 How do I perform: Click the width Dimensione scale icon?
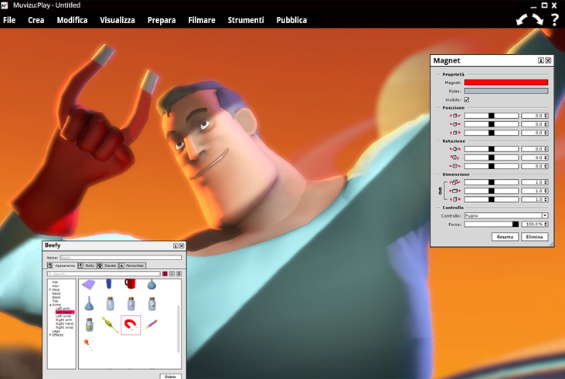(454, 191)
